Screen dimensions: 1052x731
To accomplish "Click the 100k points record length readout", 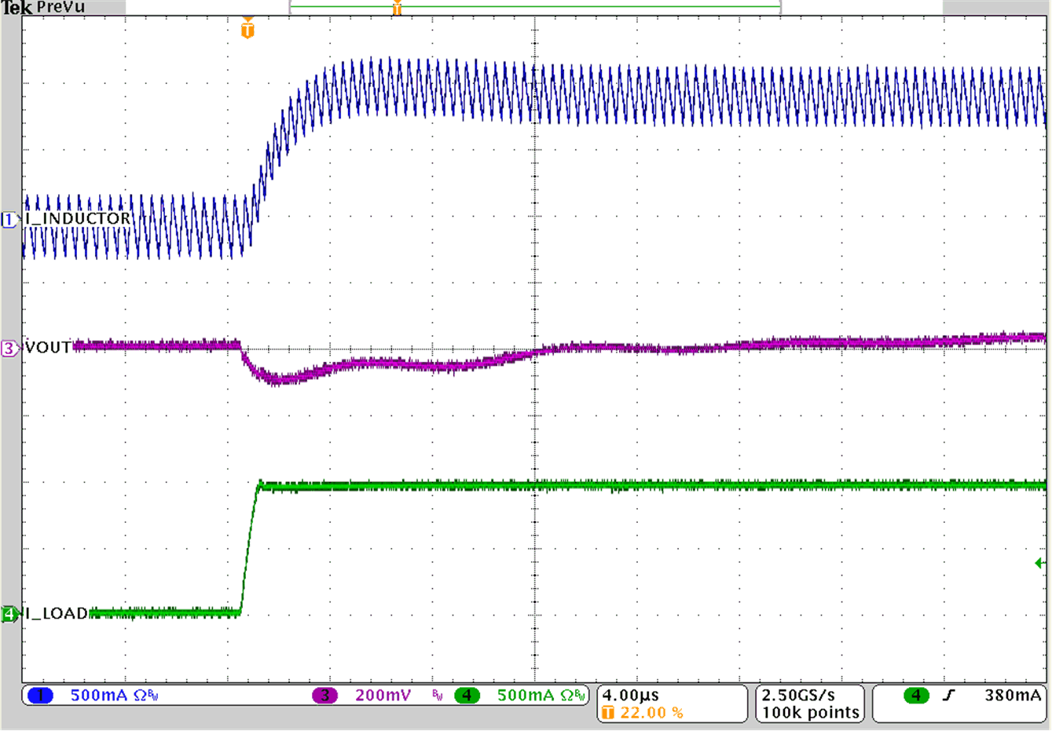I will (x=810, y=713).
